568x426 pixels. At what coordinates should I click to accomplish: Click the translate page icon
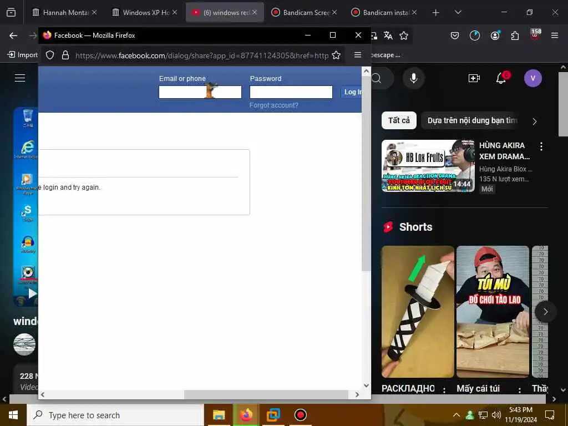[388, 35]
